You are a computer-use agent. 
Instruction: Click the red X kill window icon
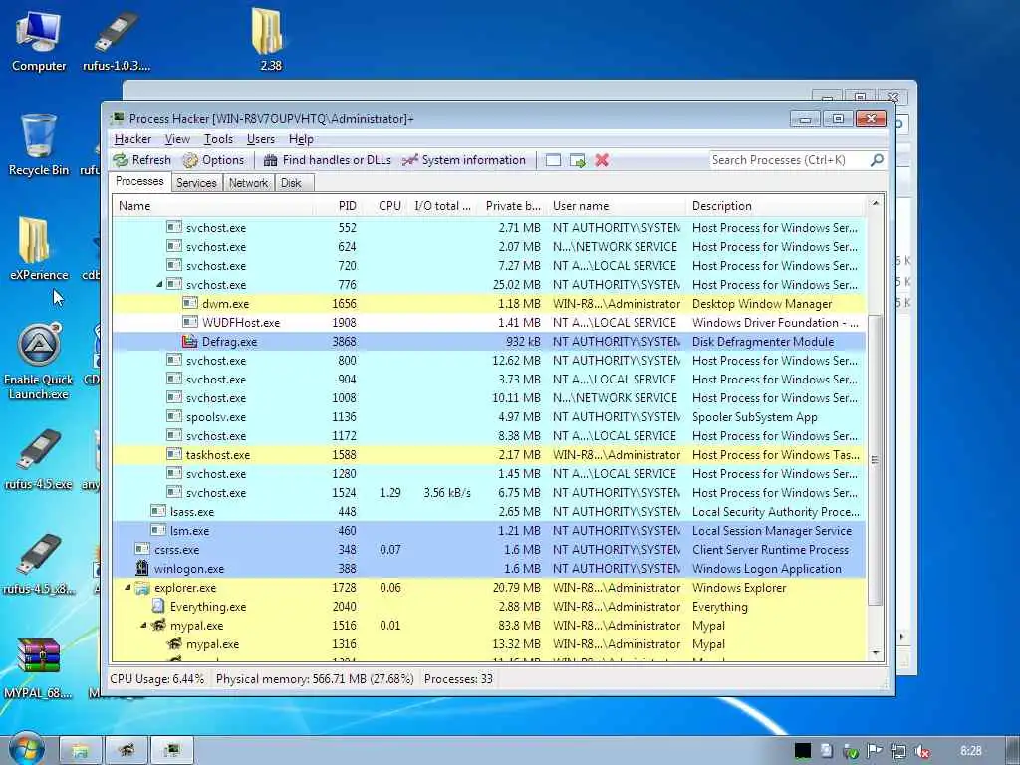click(602, 160)
